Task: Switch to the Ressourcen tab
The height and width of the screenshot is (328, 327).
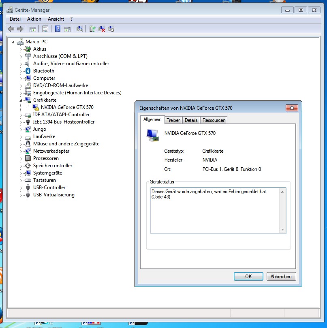Action: 214,120
